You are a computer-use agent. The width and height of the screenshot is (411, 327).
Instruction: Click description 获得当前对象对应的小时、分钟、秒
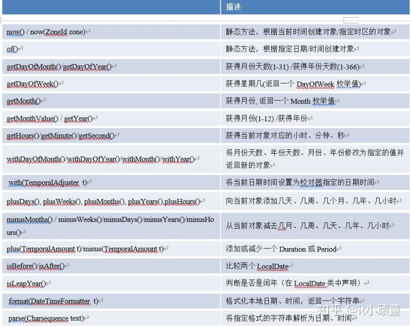(315, 135)
